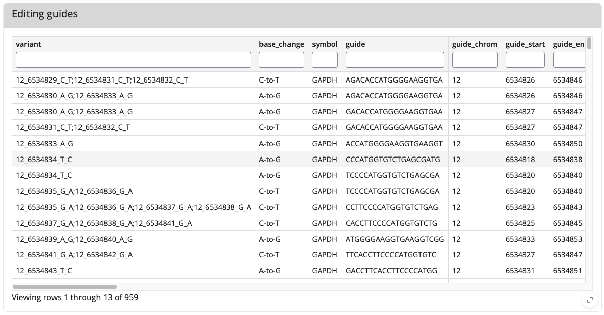Click the variant column filter input

(134, 60)
